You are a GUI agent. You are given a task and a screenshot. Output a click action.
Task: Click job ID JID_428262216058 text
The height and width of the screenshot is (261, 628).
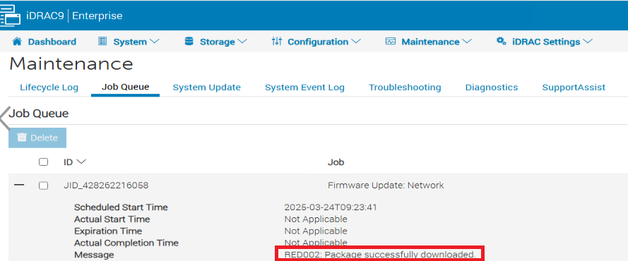(x=106, y=186)
